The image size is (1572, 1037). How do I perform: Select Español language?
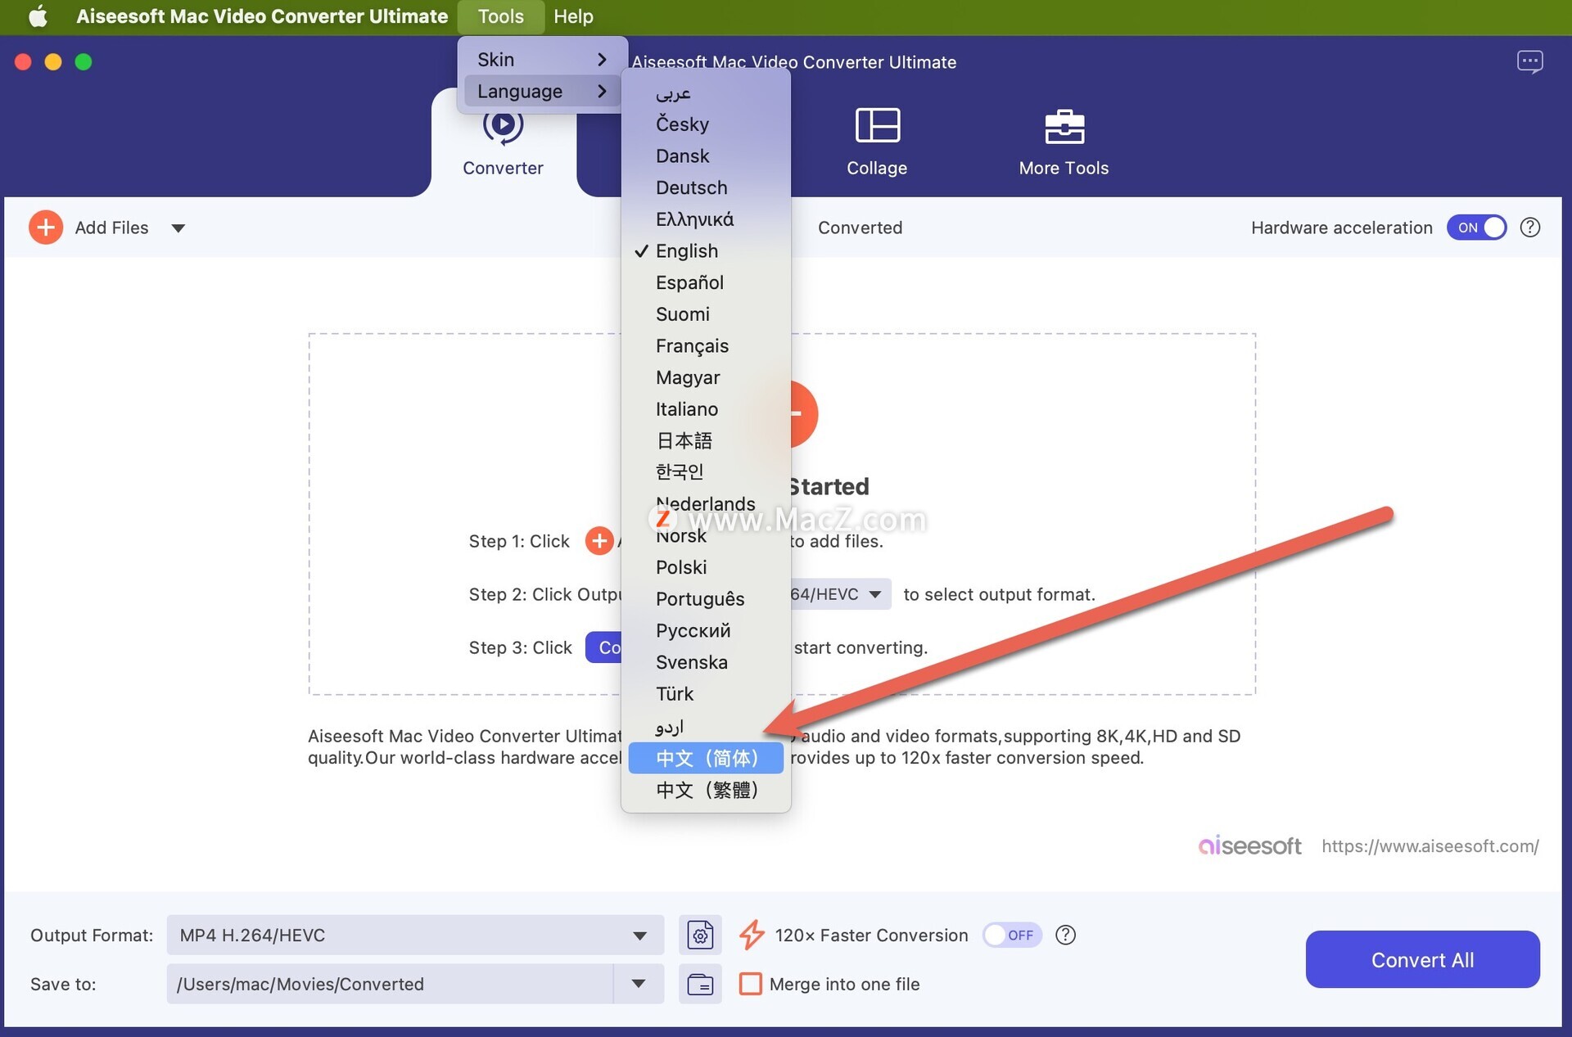(706, 282)
